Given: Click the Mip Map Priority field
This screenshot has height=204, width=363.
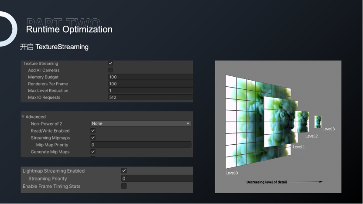Looking at the screenshot, I should point(141,145).
